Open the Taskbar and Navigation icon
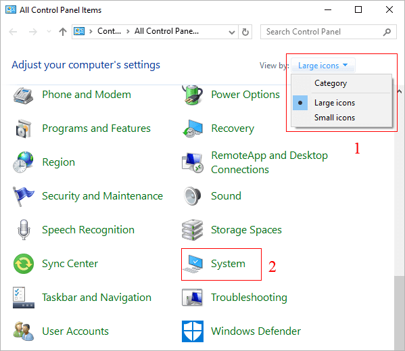 pos(24,298)
